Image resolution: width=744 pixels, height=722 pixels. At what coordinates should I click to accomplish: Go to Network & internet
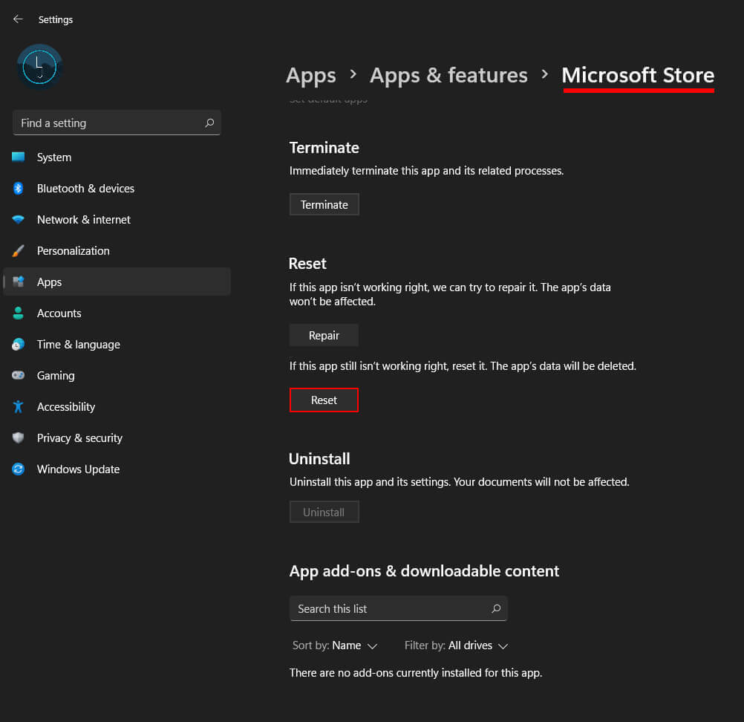pos(117,219)
